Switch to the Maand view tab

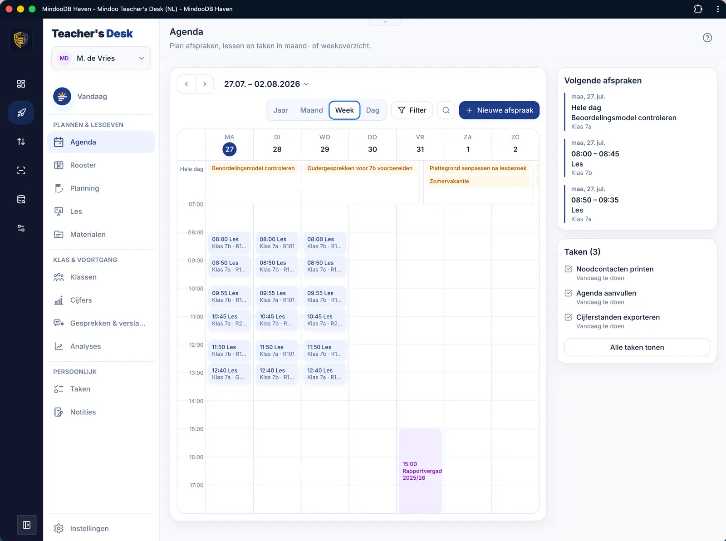(311, 110)
